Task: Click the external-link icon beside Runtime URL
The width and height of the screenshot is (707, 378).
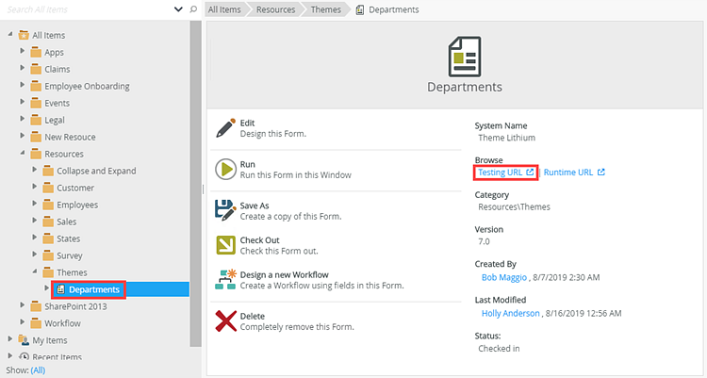Action: coord(601,173)
